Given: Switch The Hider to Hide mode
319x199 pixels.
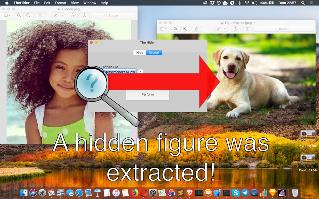Looking at the screenshot, I should 140,53.
